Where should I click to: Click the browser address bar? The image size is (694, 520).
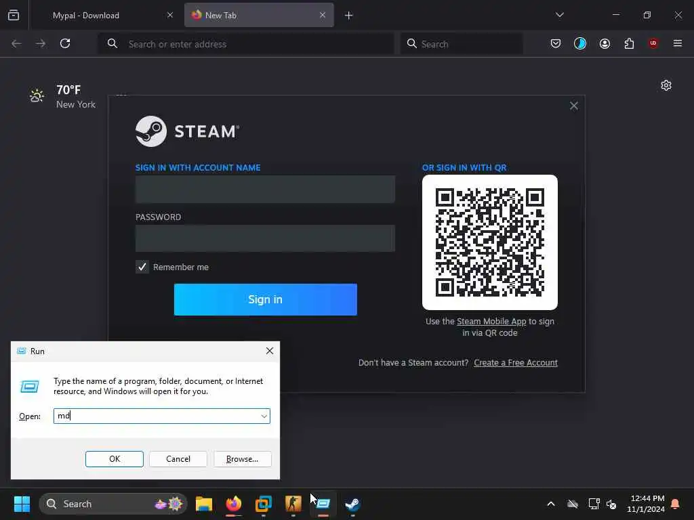pyautogui.click(x=246, y=43)
